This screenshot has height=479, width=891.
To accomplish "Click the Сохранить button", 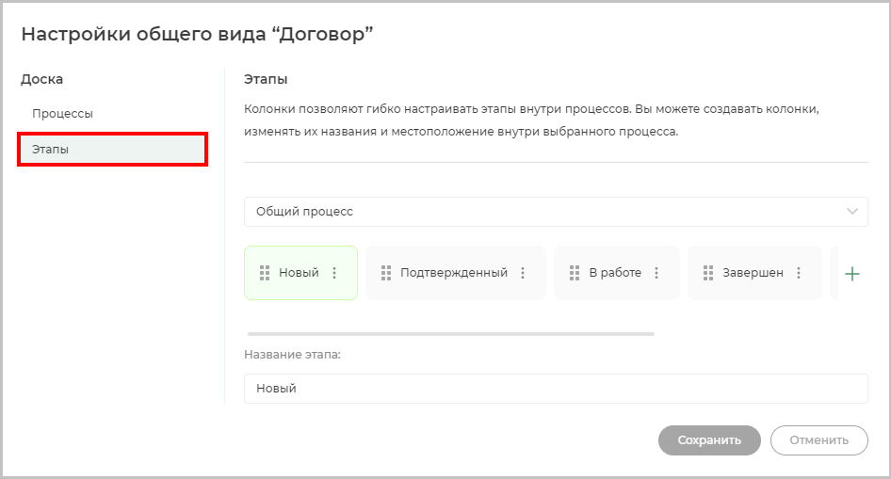I will click(709, 440).
